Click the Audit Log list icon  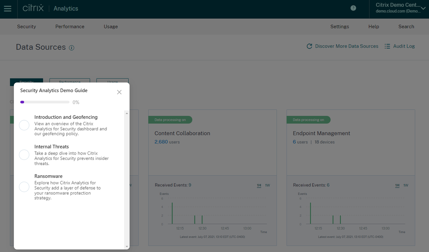(x=387, y=46)
